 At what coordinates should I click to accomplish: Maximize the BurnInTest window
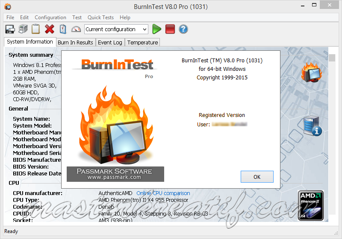pyautogui.click(x=314, y=5)
